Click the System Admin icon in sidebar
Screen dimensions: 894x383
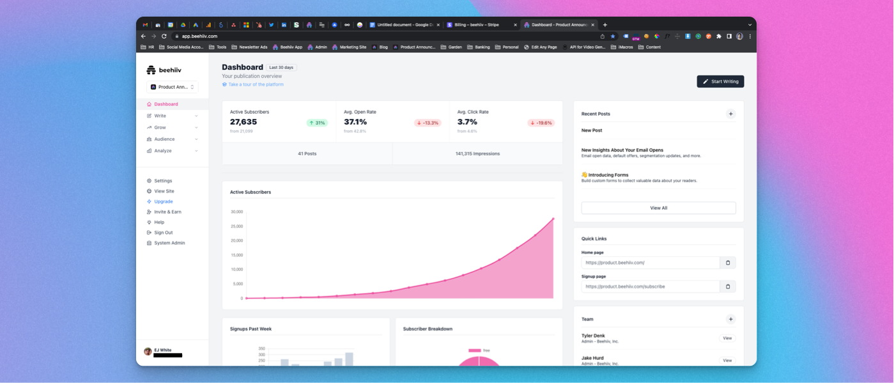tap(149, 243)
